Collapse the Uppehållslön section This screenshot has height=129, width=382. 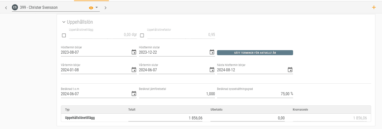coord(64,22)
